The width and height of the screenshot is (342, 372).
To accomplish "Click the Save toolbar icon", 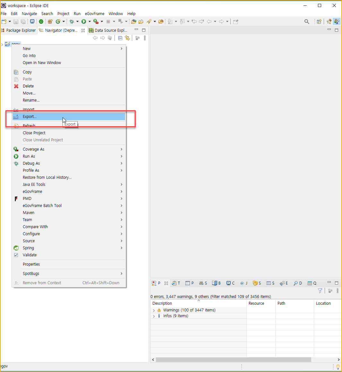I will (x=16, y=21).
